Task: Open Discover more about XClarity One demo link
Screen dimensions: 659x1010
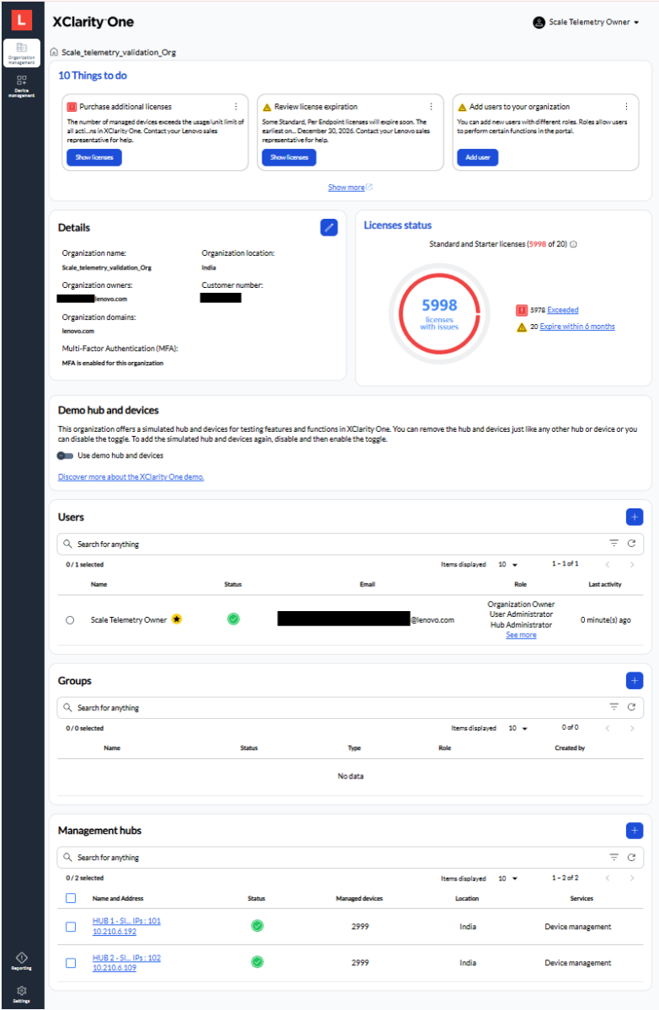Action: click(x=131, y=477)
